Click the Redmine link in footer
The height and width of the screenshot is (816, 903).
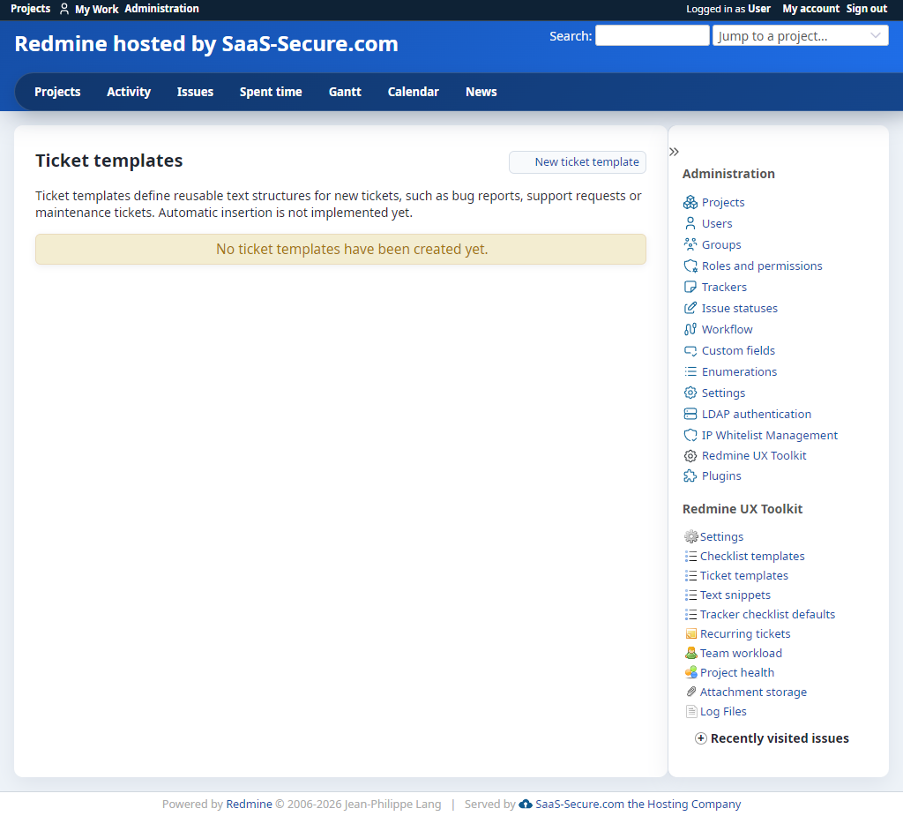(x=249, y=804)
